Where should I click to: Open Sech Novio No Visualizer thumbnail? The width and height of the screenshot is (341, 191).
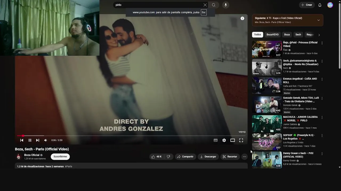pos(267,67)
